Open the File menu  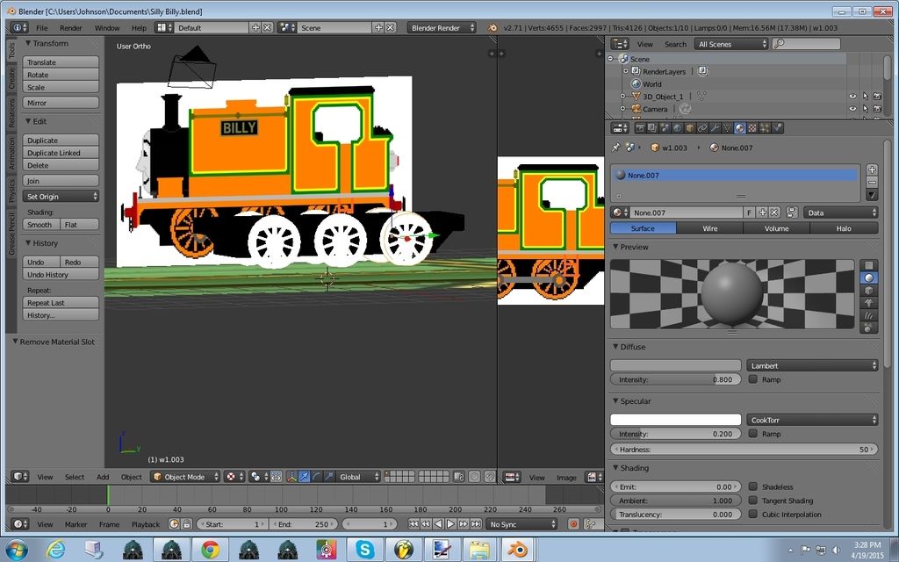(42, 27)
